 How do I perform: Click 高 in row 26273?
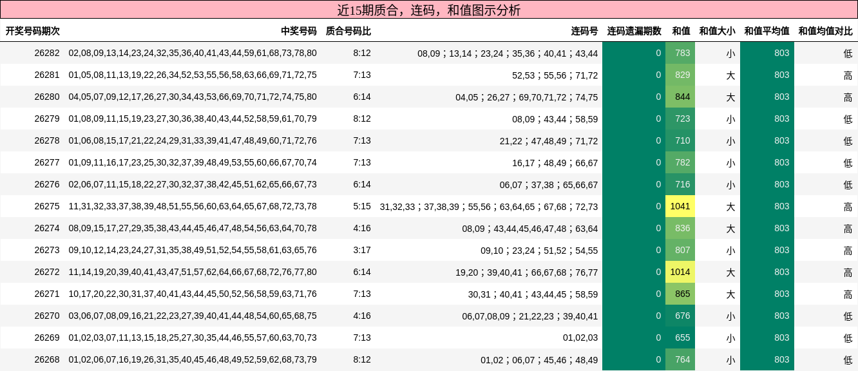click(848, 250)
